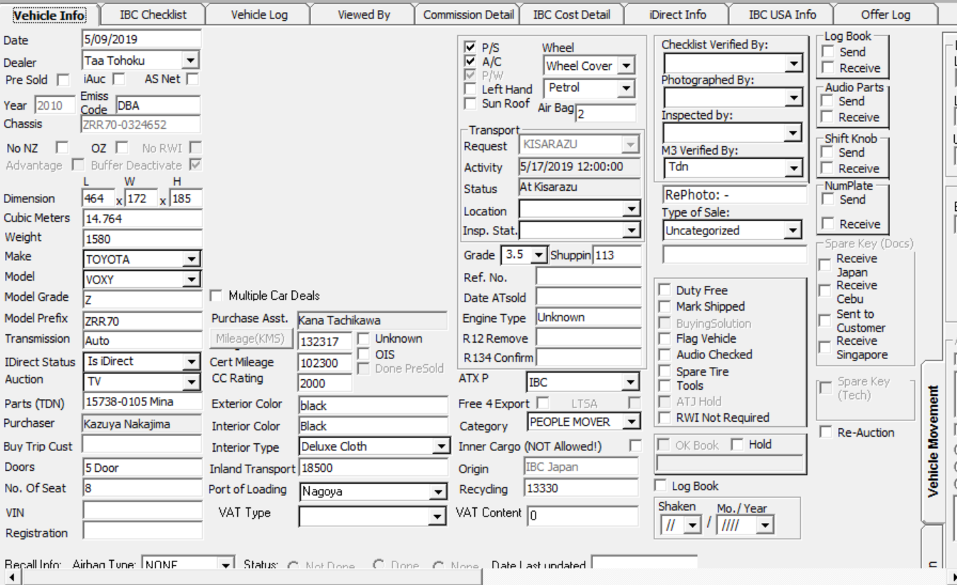Viewport: 957px width, 585px height.
Task: Click the Mileage(KMS) button
Action: pyautogui.click(x=250, y=338)
